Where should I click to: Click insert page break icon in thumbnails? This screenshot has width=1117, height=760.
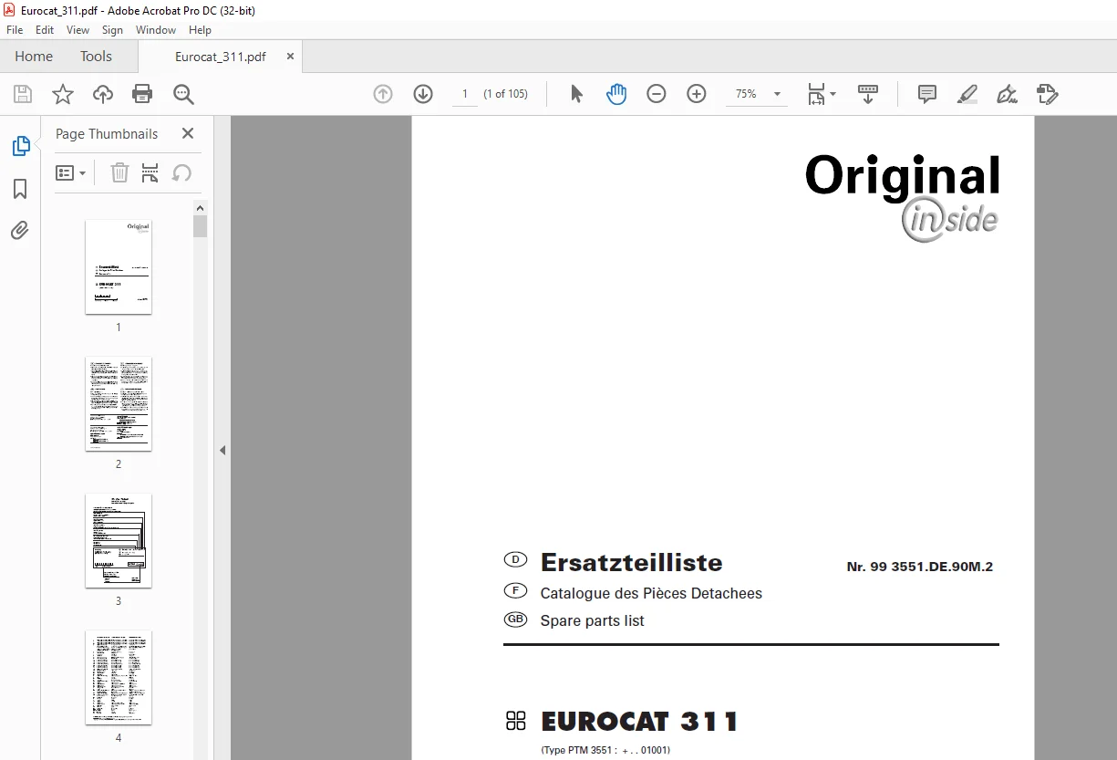coord(150,172)
